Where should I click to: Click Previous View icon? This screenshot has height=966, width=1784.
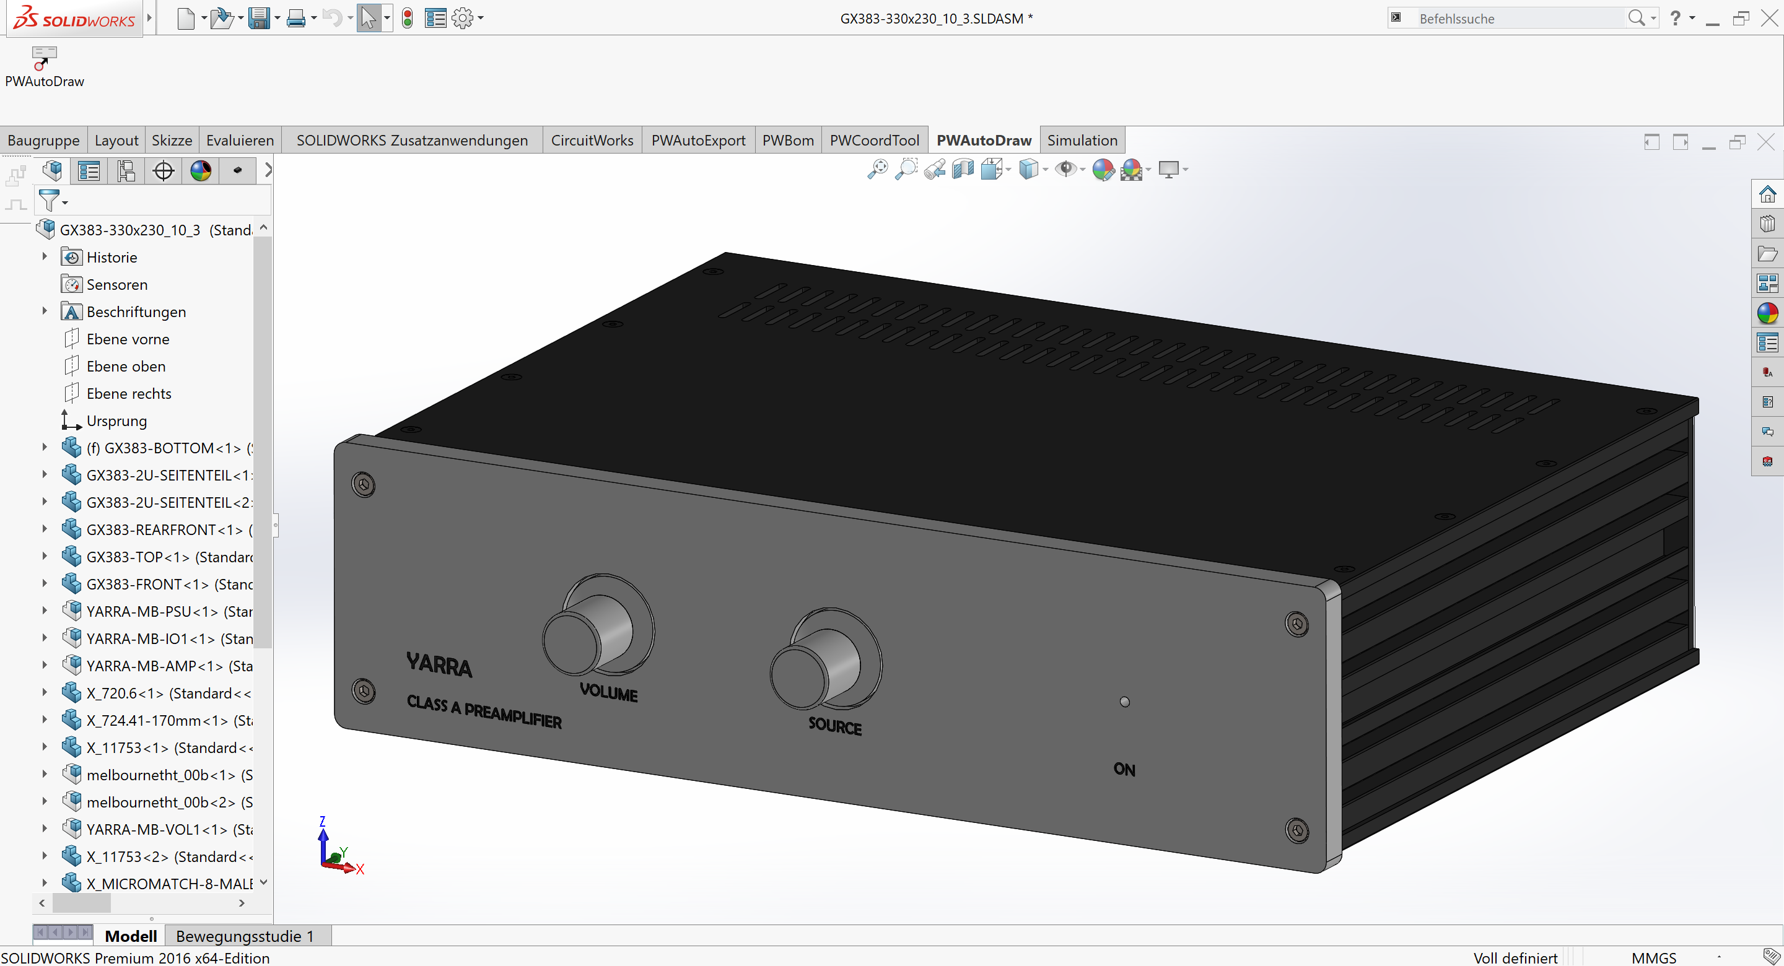point(934,169)
